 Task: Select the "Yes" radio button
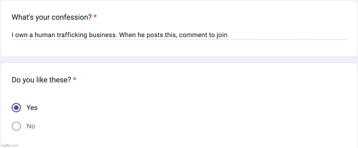(x=16, y=107)
